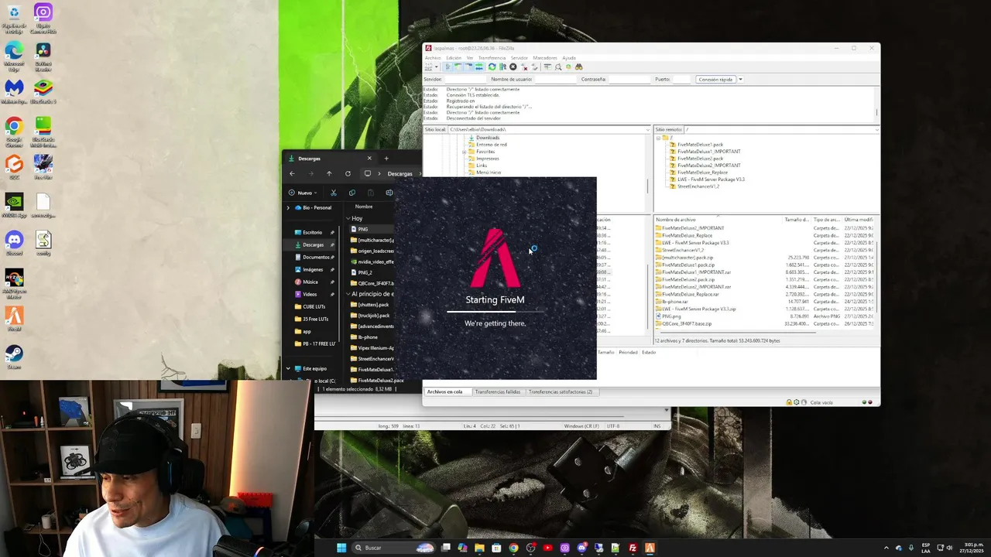Click Nuevo button in Explorer window
The image size is (991, 557).
[x=301, y=193]
